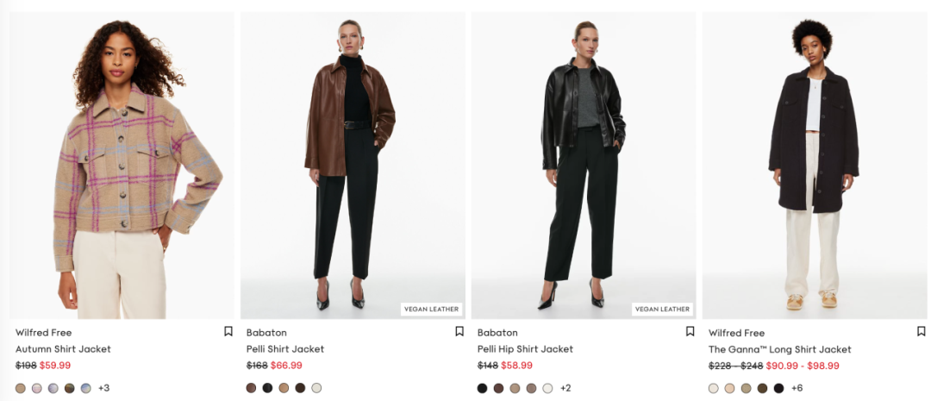Bookmark the Autumn Shirt Jacket
Screen dimensions: 931x401
(x=228, y=331)
